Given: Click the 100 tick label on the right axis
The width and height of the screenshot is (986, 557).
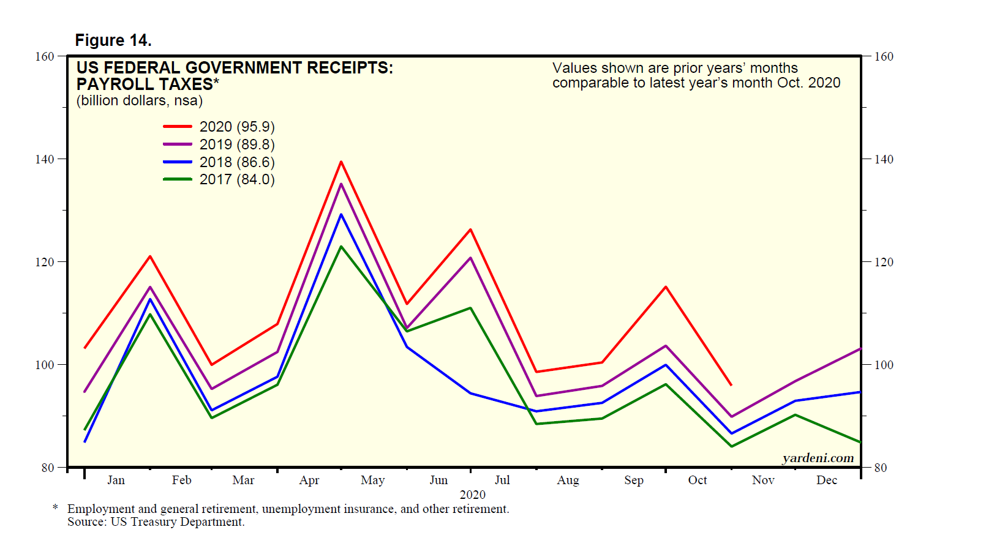Looking at the screenshot, I should (x=884, y=365).
